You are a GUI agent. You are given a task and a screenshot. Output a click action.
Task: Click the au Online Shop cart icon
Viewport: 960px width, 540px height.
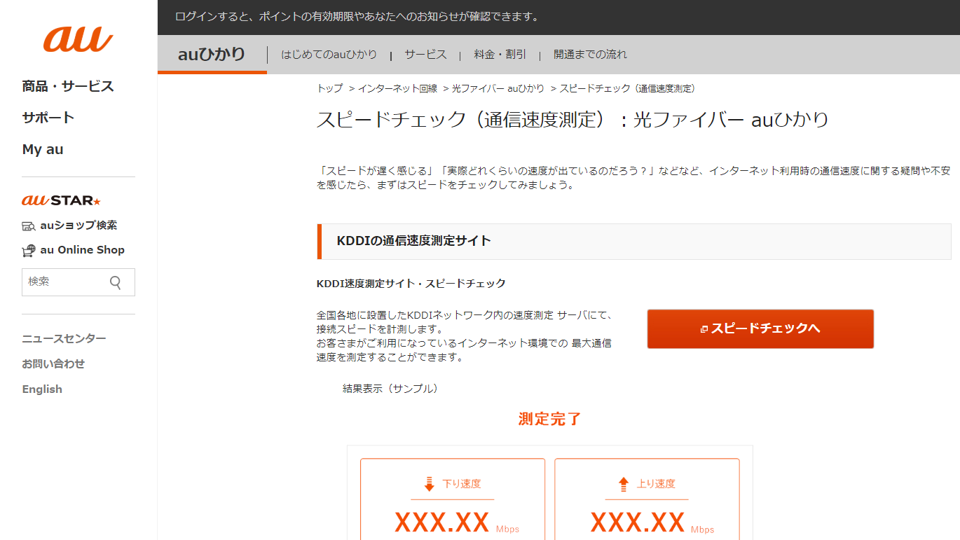(x=29, y=251)
